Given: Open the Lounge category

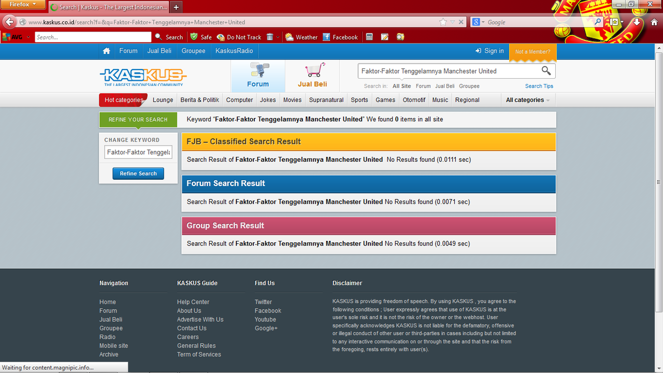Looking at the screenshot, I should tap(163, 100).
